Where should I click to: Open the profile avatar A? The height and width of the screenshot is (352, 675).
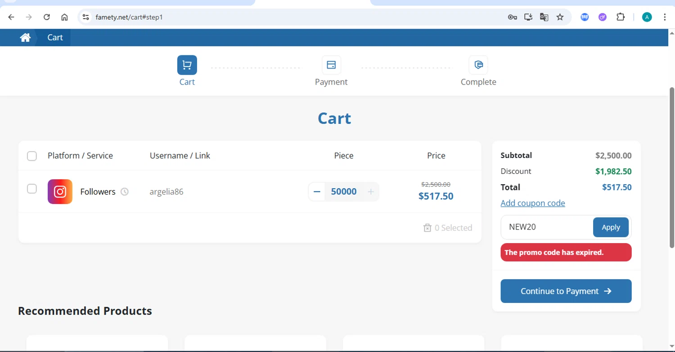click(x=647, y=17)
